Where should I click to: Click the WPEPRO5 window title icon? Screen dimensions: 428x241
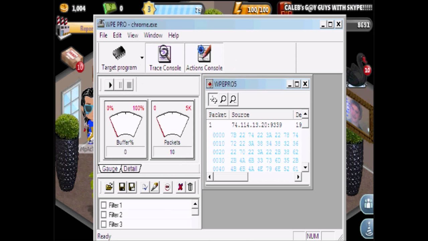(210, 84)
